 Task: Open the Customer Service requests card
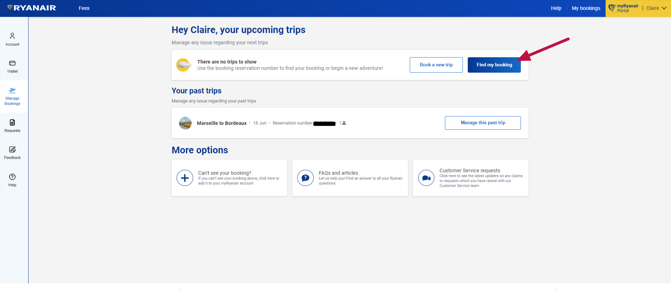pos(471,178)
